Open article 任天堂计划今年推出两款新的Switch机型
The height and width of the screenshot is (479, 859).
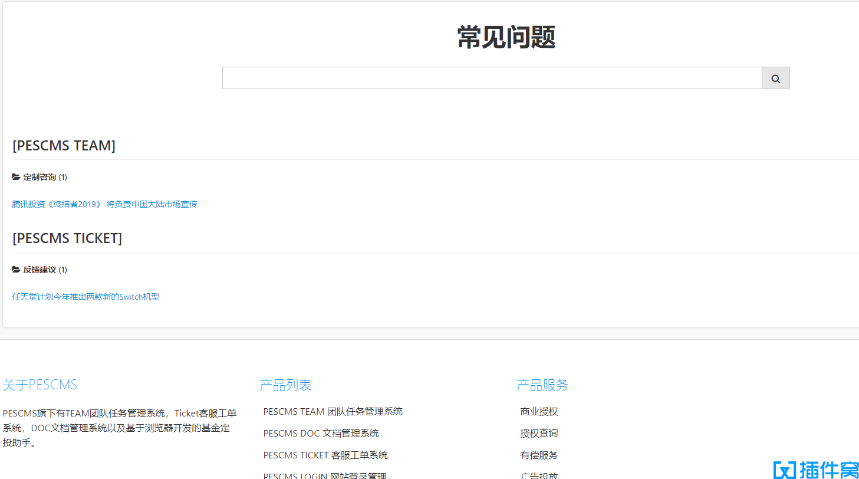86,297
